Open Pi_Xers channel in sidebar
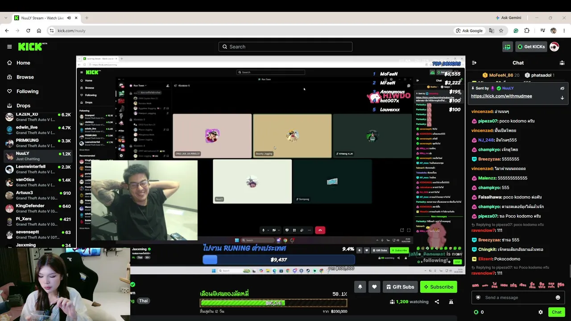Image resolution: width=571 pixels, height=321 pixels. [x=38, y=221]
